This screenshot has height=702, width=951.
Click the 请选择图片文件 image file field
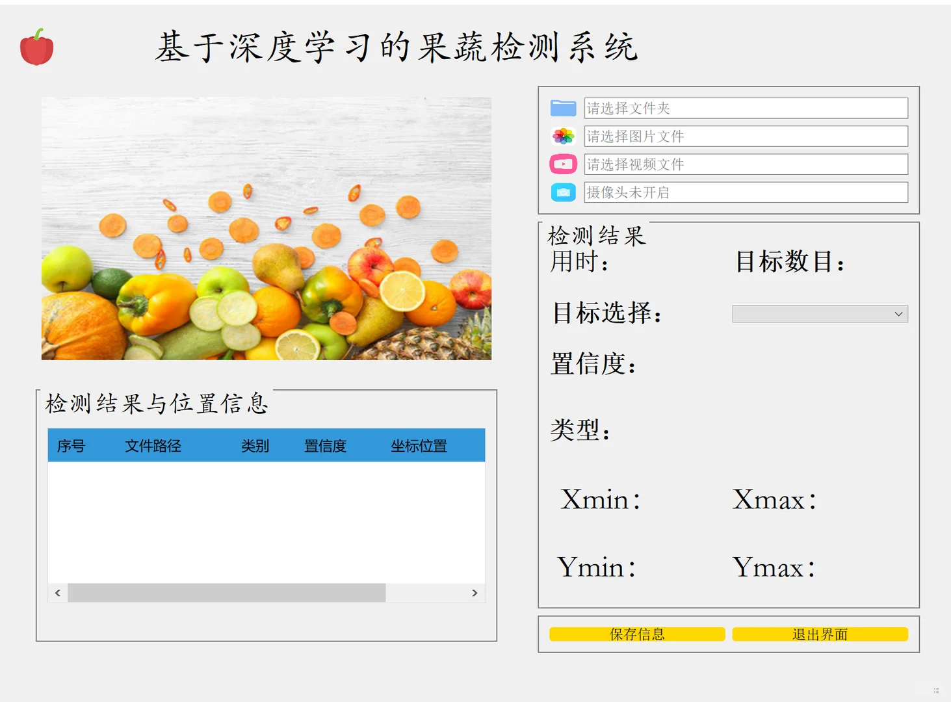pos(746,136)
